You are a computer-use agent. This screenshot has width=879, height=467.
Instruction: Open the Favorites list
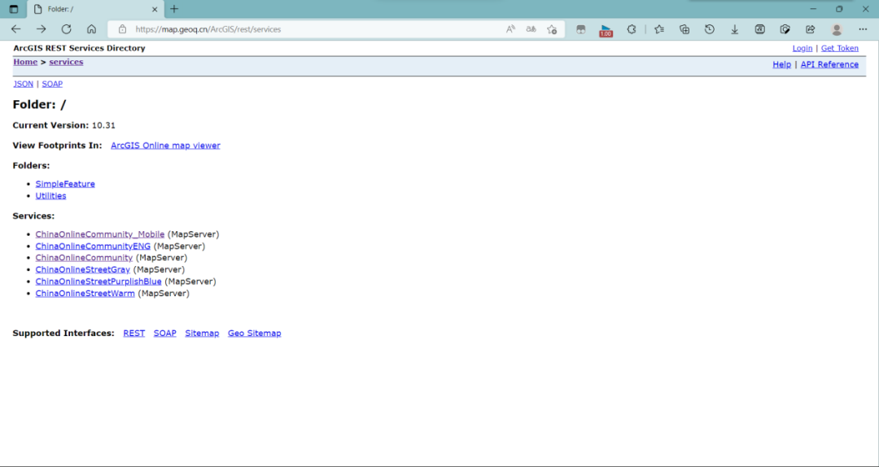659,29
